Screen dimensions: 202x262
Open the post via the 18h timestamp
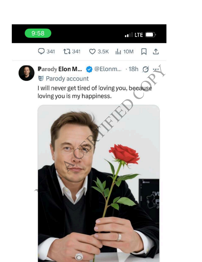pyautogui.click(x=133, y=69)
